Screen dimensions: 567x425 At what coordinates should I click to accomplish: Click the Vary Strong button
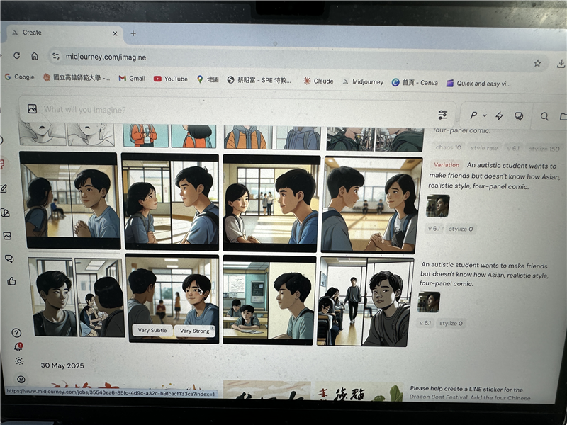tap(194, 331)
